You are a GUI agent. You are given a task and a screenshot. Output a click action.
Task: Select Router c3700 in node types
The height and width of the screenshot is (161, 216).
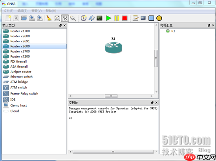[x=34, y=51]
